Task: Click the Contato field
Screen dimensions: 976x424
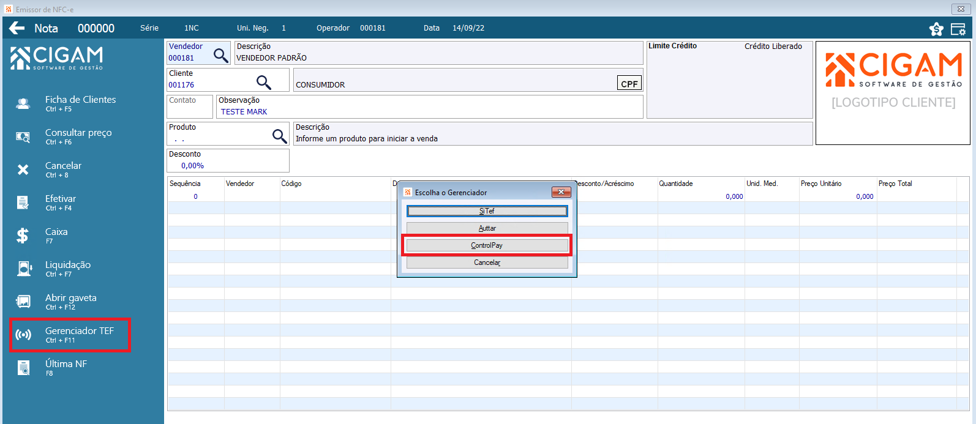Action: (190, 106)
